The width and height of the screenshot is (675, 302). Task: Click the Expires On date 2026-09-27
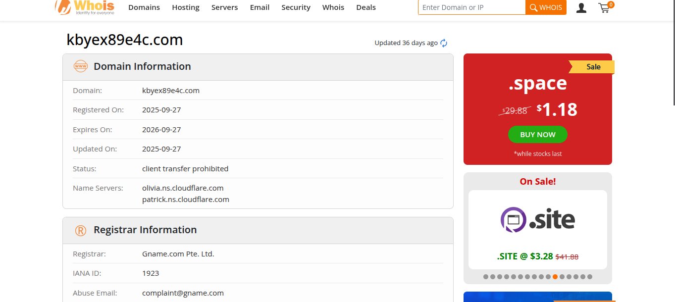161,130
